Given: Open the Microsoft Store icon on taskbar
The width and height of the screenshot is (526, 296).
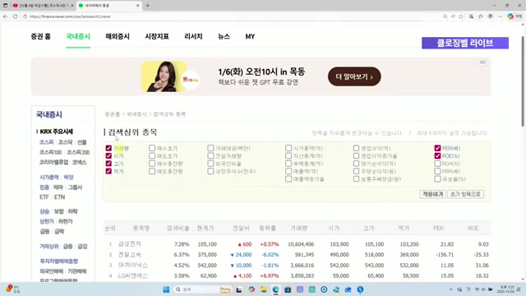Looking at the screenshot, I should click(288, 289).
